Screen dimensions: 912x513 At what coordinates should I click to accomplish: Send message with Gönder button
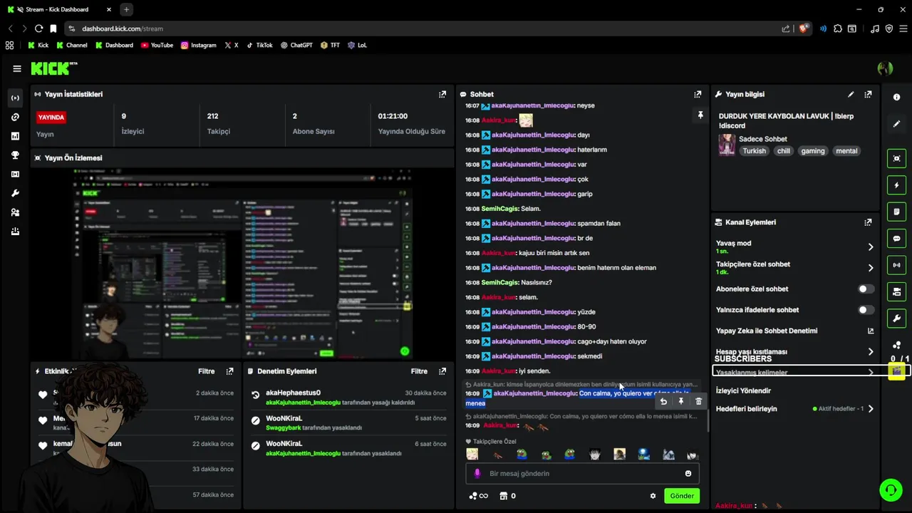tap(682, 496)
